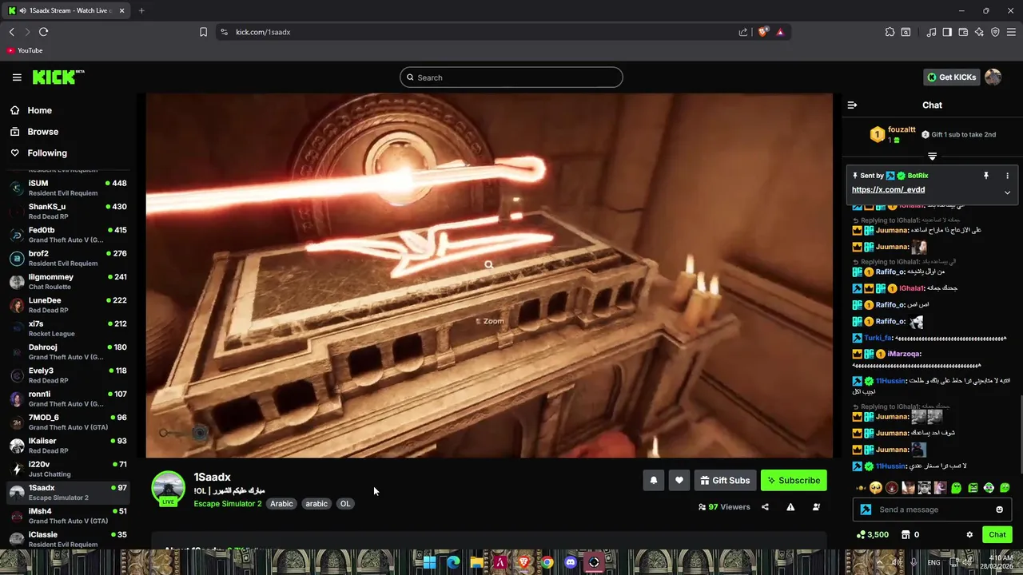
Task: Select the lowercase arabic tag
Action: [316, 504]
